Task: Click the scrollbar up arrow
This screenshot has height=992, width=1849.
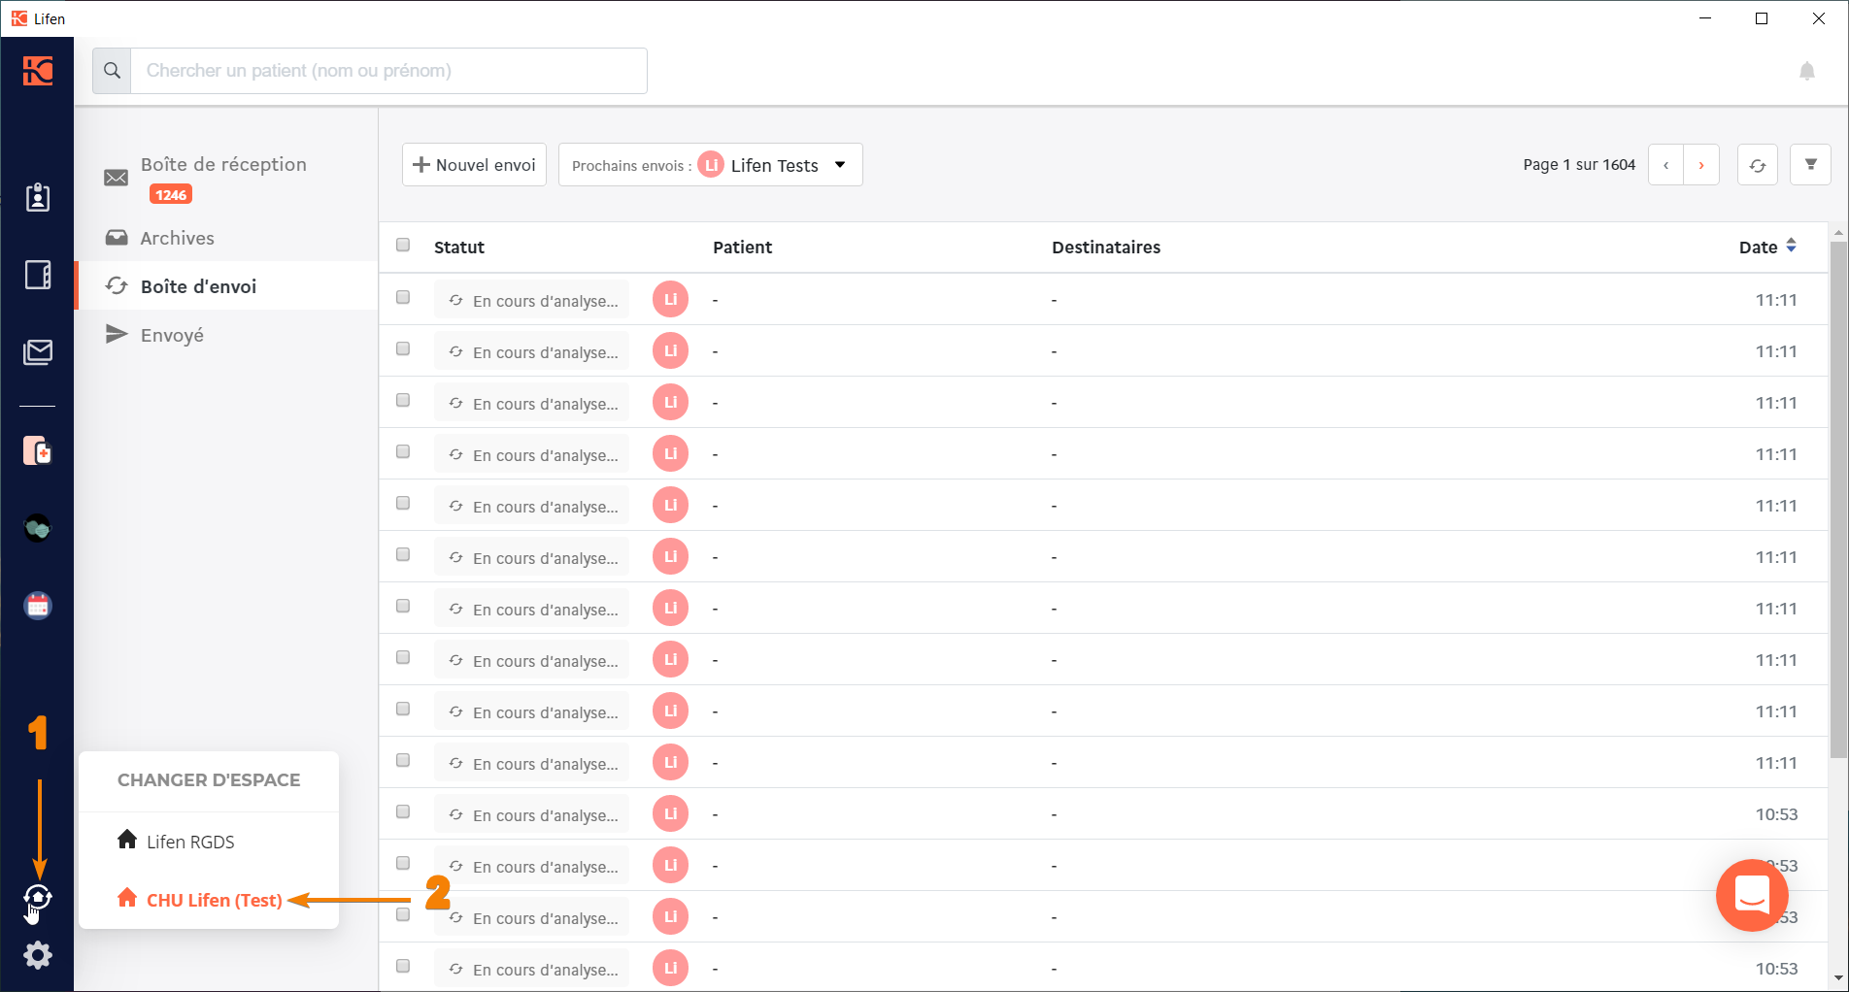Action: pyautogui.click(x=1838, y=233)
